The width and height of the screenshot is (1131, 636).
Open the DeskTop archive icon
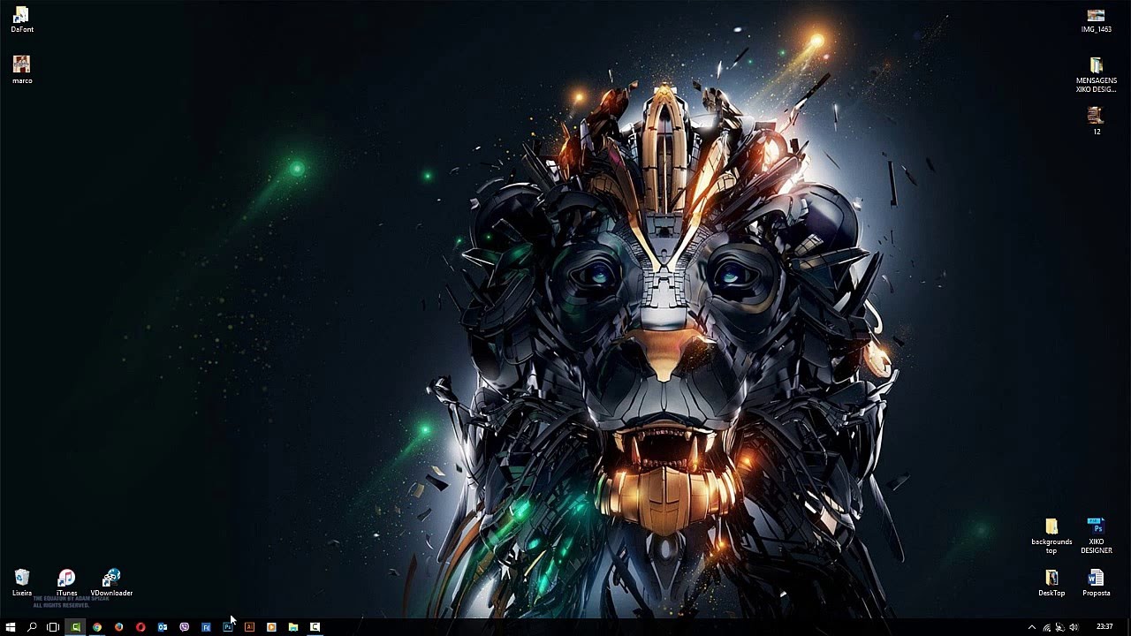pos(1051,583)
